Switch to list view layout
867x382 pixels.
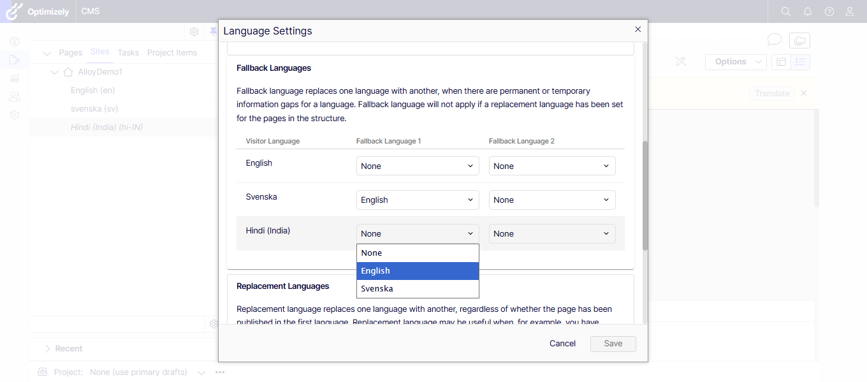(x=799, y=62)
